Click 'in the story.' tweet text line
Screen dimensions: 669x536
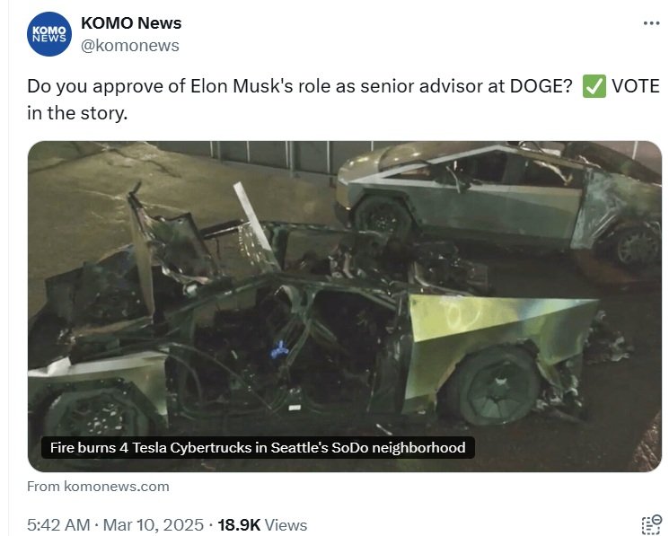coord(77,115)
